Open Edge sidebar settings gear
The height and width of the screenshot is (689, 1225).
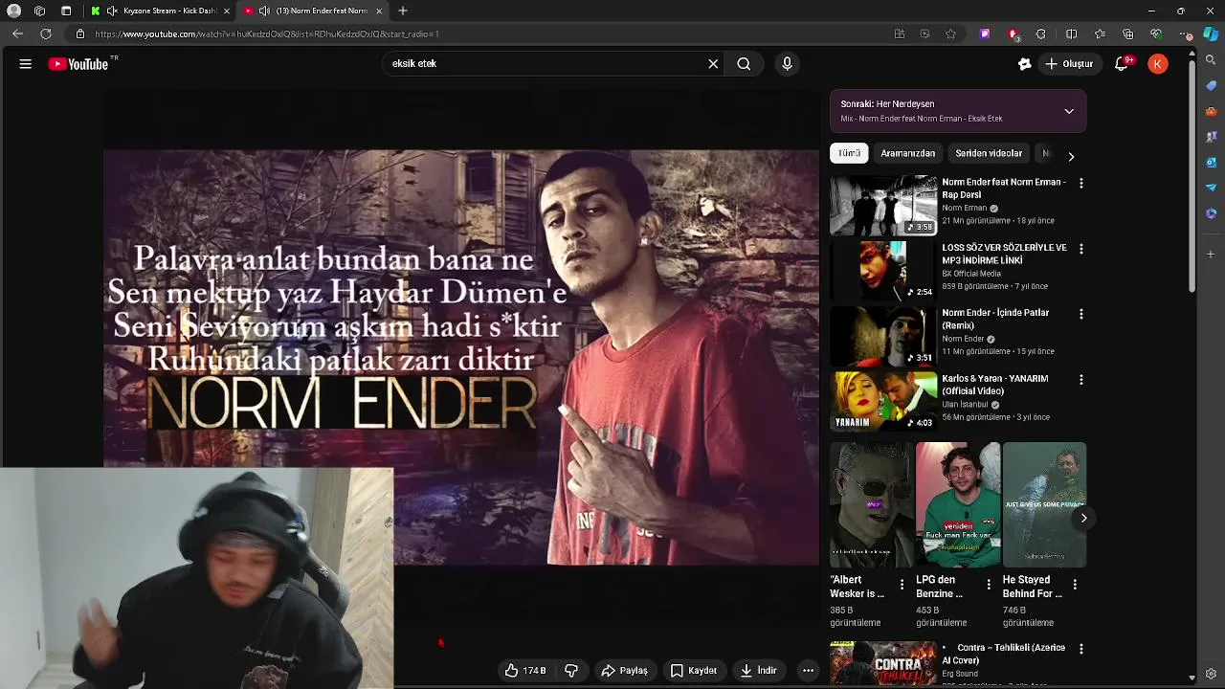1212,674
